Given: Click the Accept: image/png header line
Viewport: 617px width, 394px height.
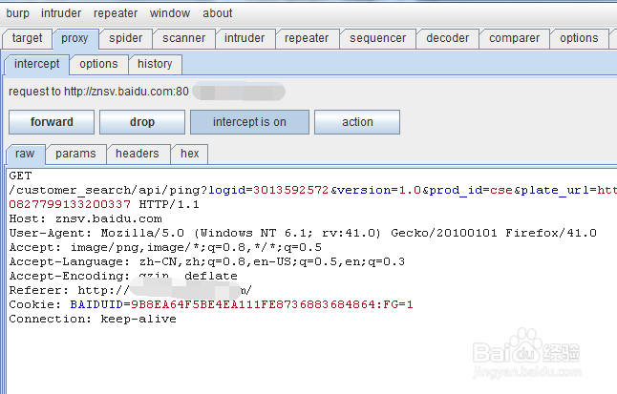Looking at the screenshot, I should point(165,247).
